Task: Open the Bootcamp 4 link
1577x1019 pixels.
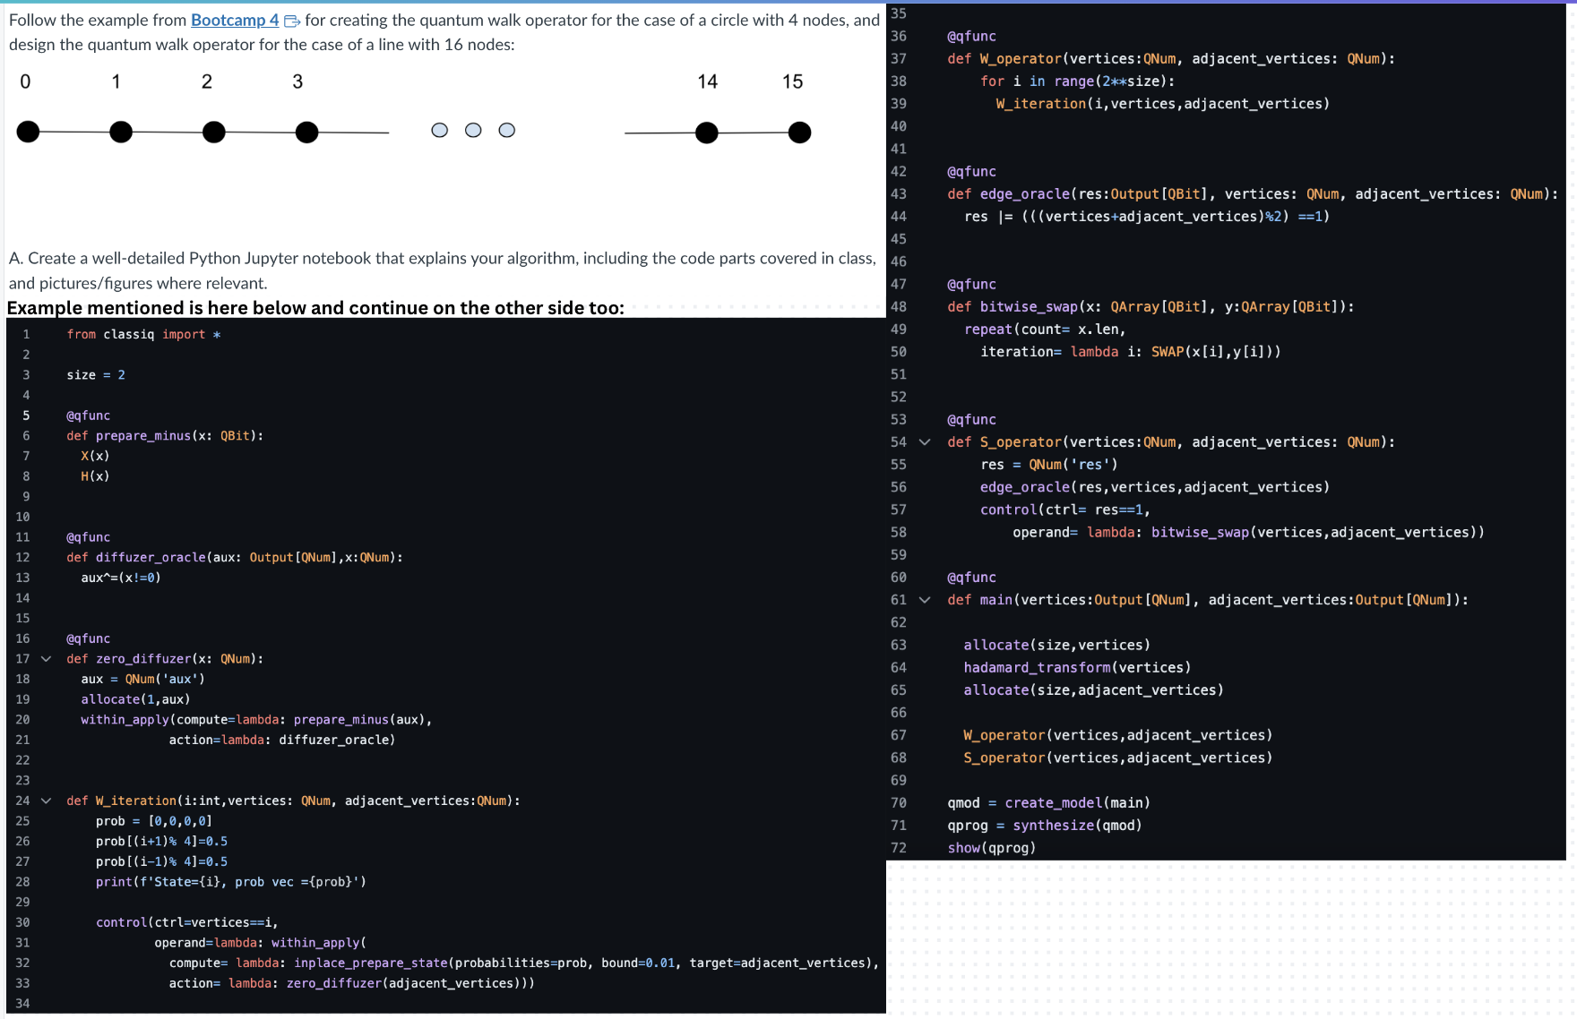Action: pyautogui.click(x=235, y=20)
